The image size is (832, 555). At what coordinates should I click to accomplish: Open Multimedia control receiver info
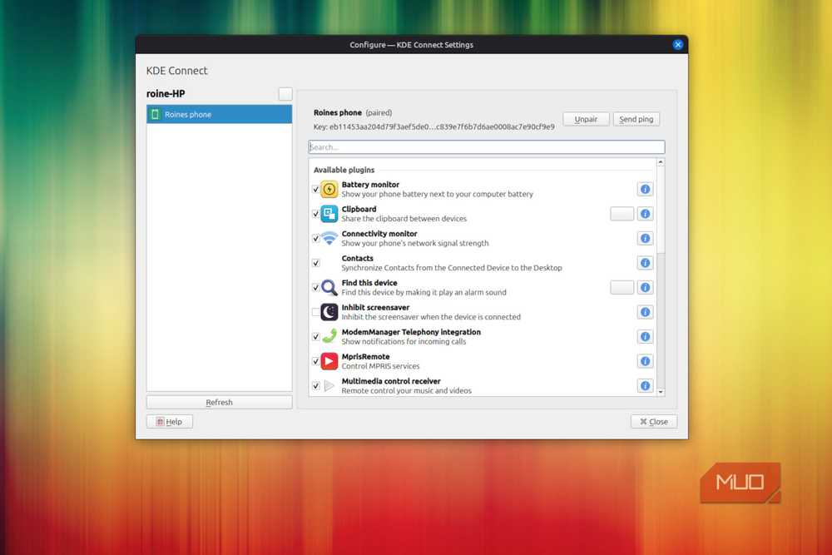(645, 386)
